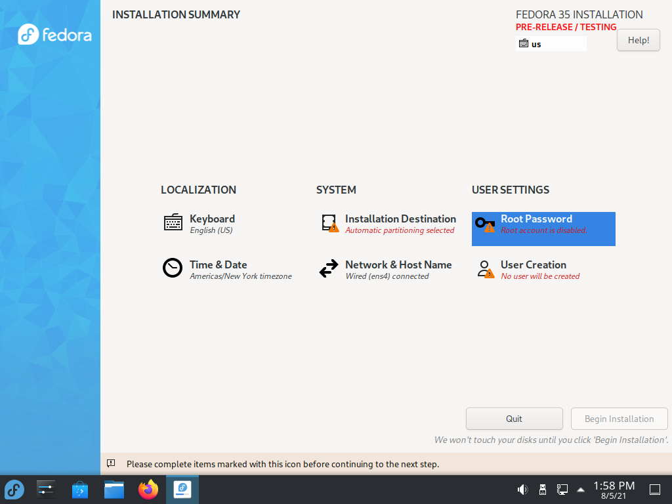
Task: Click the removable devices tray icon
Action: [x=543, y=490]
